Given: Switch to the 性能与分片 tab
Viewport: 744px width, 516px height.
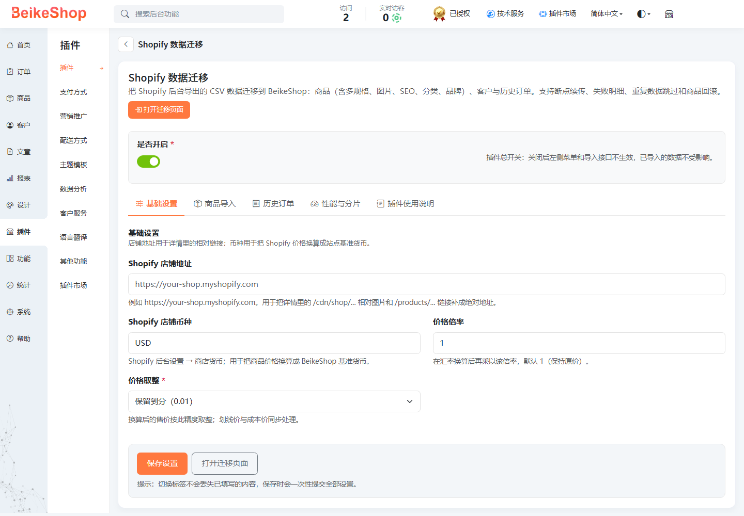Looking at the screenshot, I should pyautogui.click(x=335, y=204).
